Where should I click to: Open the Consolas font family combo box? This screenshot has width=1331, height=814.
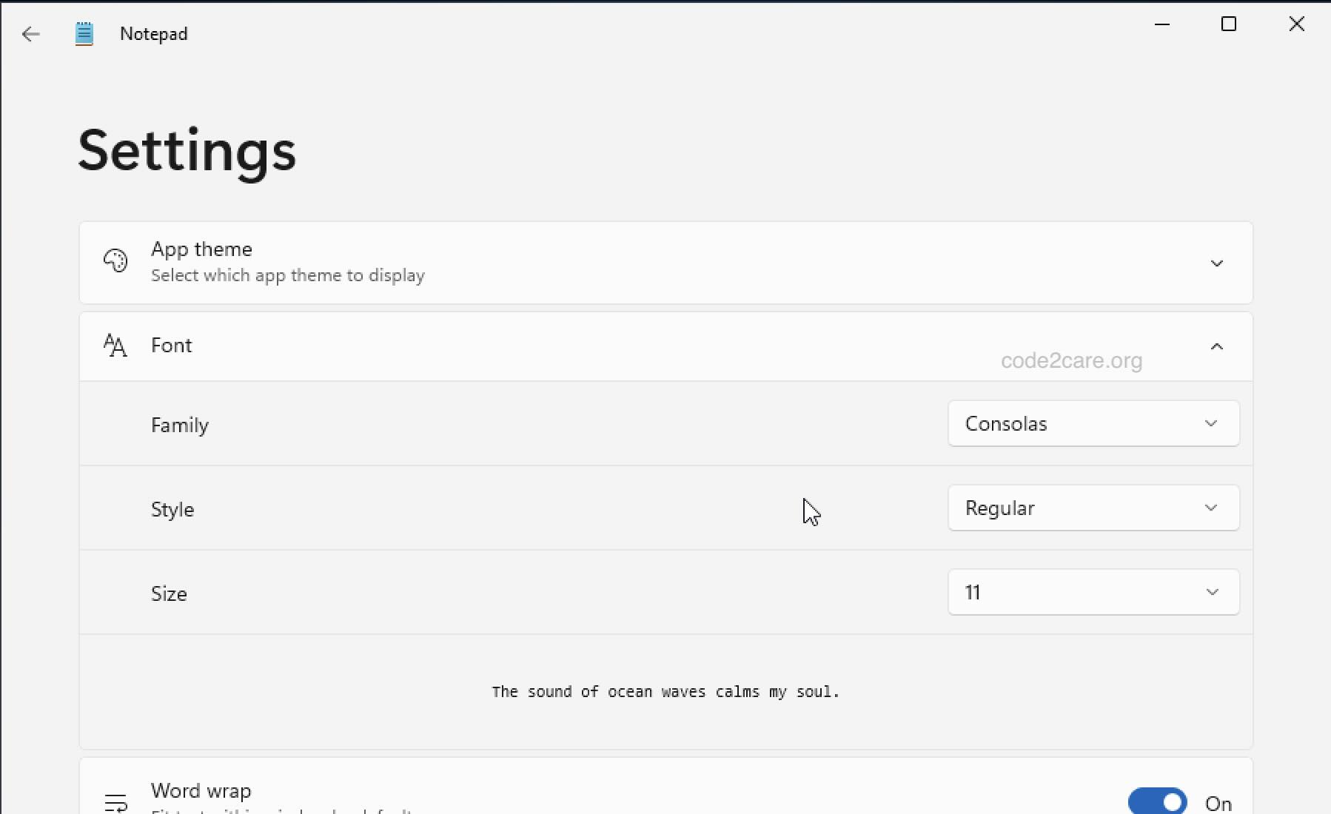1093,423
